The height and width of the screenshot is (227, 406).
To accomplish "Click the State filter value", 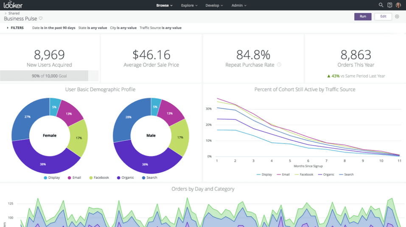I will click(x=92, y=28).
